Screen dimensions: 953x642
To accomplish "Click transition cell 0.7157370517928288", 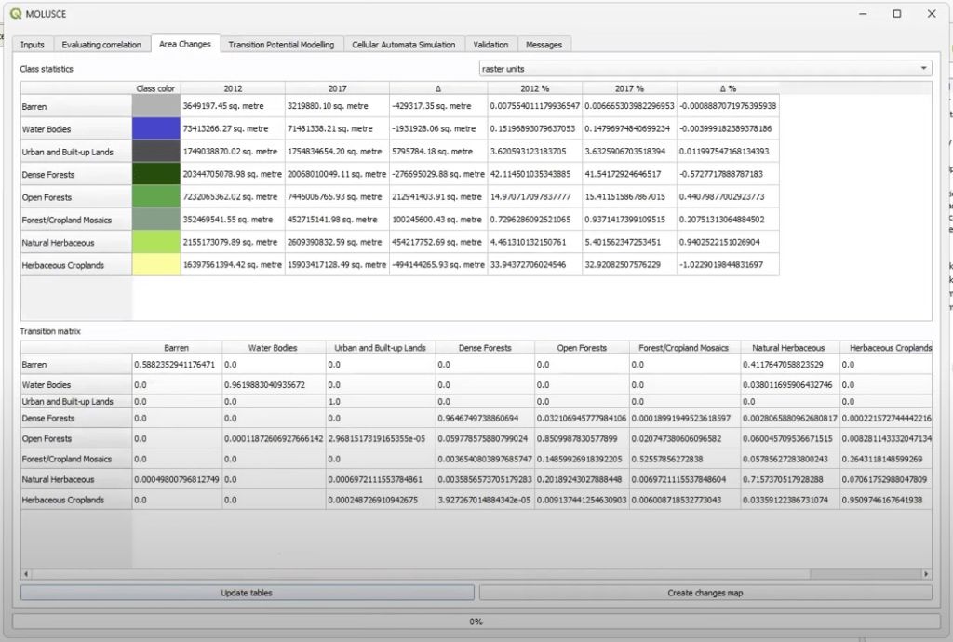I will point(788,479).
